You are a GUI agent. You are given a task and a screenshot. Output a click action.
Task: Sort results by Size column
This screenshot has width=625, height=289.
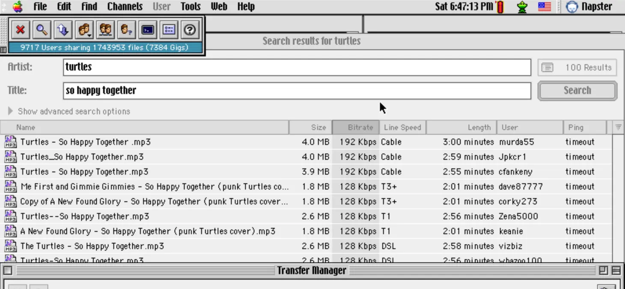311,127
